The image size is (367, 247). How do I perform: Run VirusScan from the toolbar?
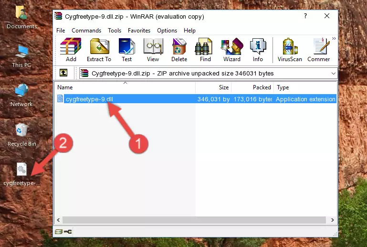pyautogui.click(x=290, y=50)
